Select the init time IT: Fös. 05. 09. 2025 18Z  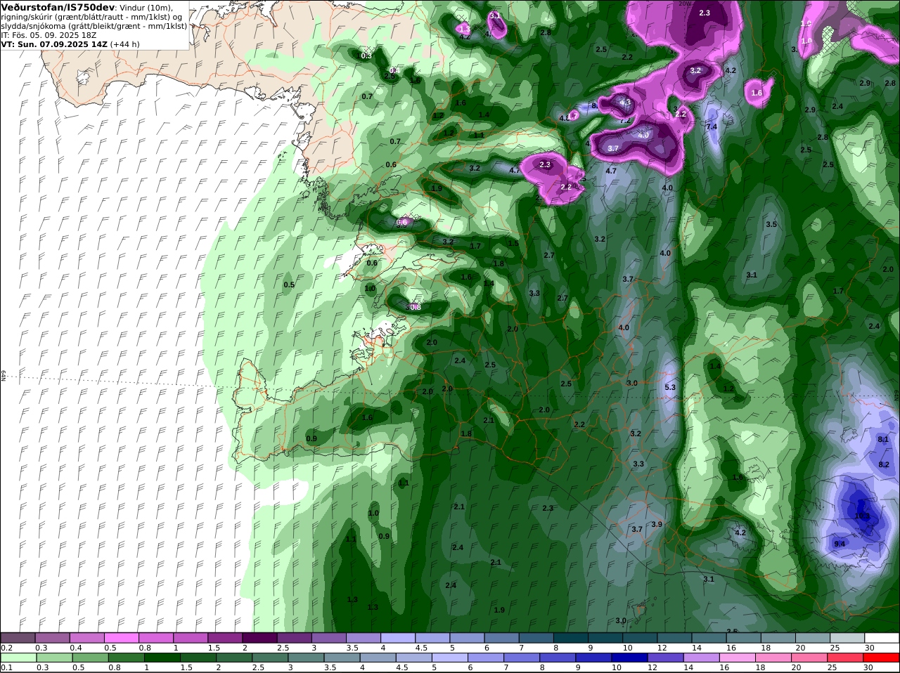(x=49, y=34)
